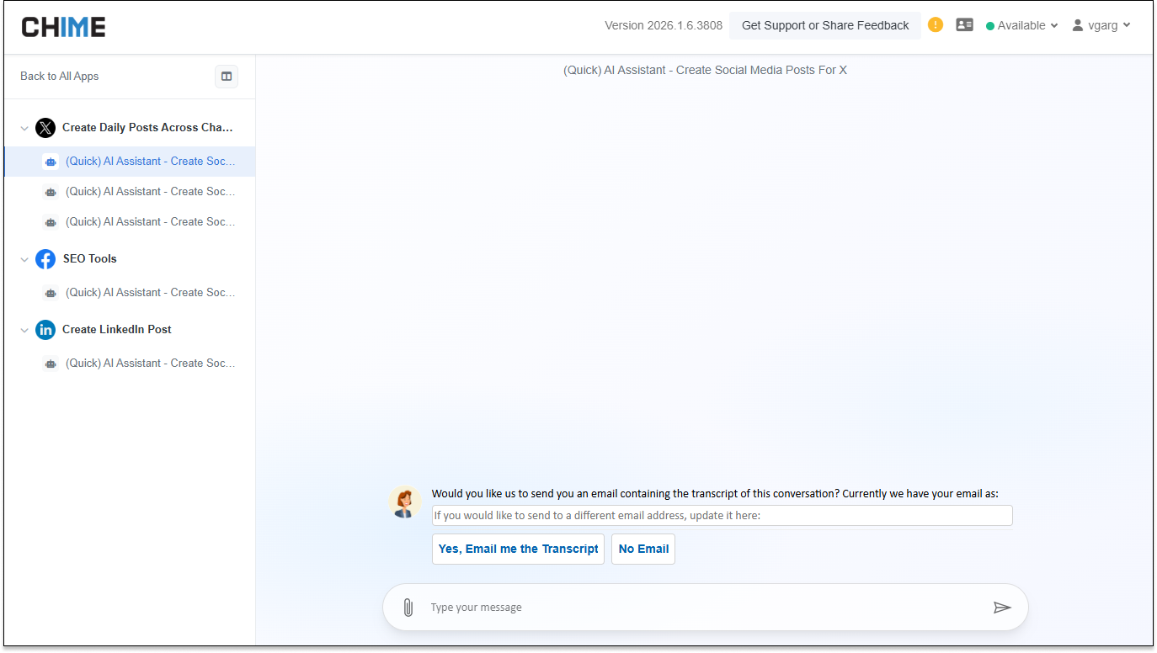Viewport: 1157px width, 653px height.
Task: Decline with the No Email button
Action: pyautogui.click(x=642, y=549)
